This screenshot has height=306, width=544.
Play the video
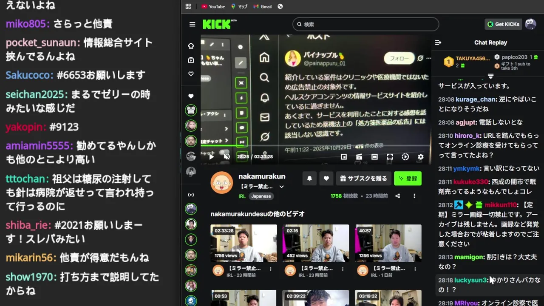click(211, 157)
